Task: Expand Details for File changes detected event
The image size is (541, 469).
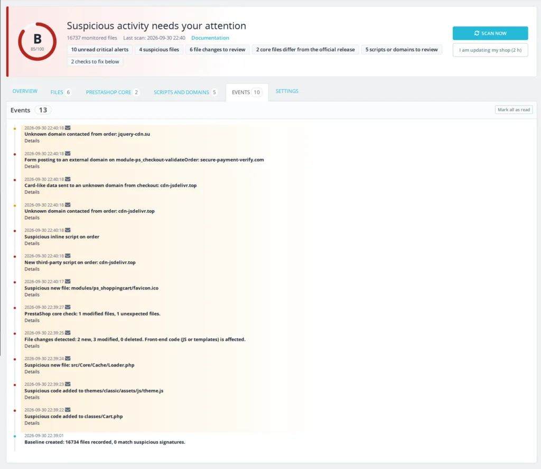Action: [32, 346]
